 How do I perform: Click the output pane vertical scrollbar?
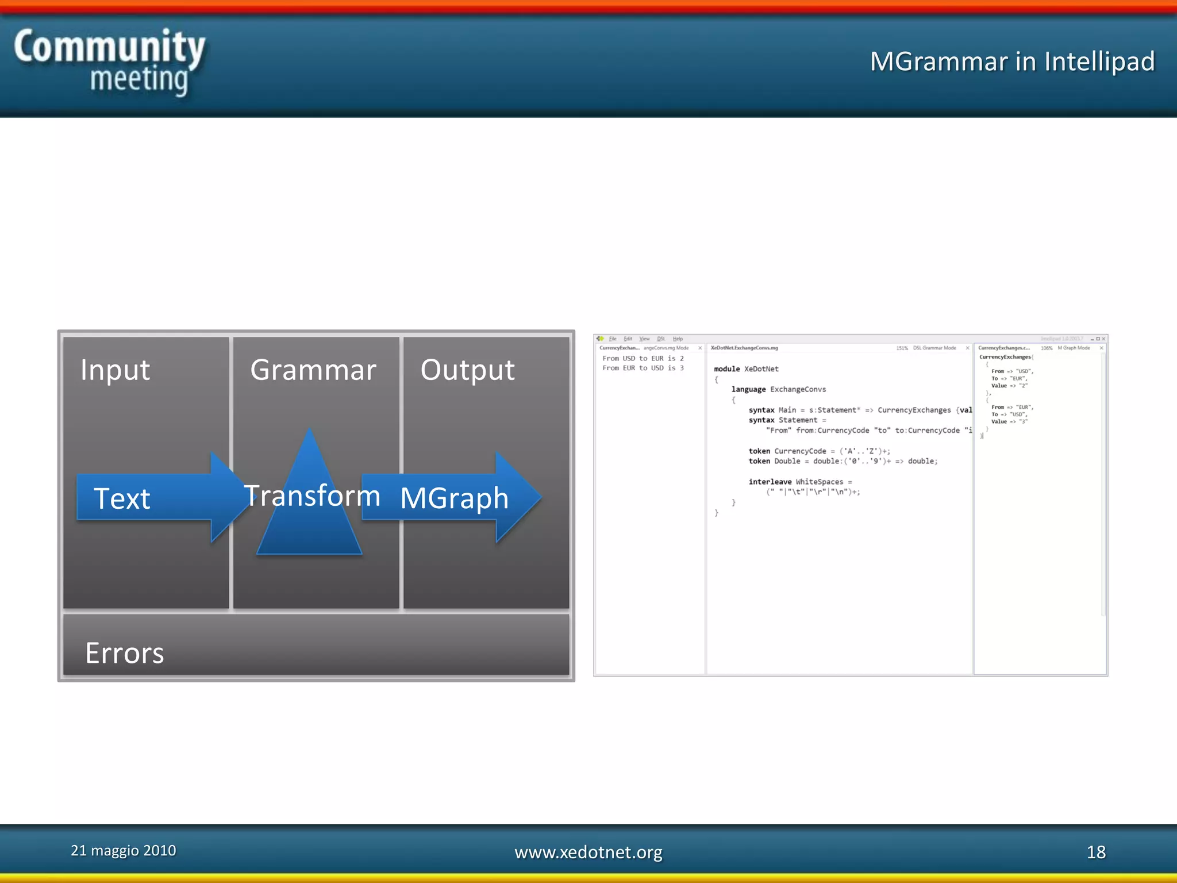[1103, 483]
